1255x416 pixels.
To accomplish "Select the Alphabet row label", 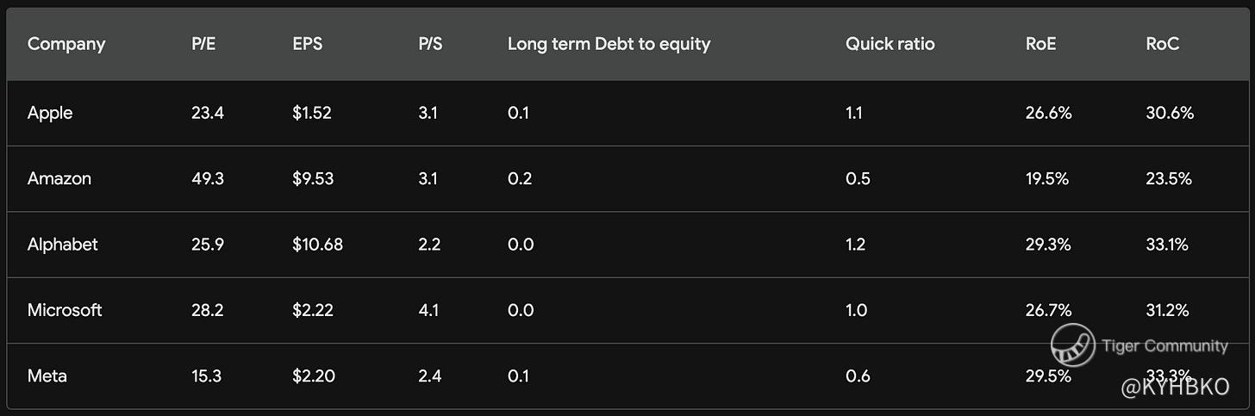I will pos(63,245).
